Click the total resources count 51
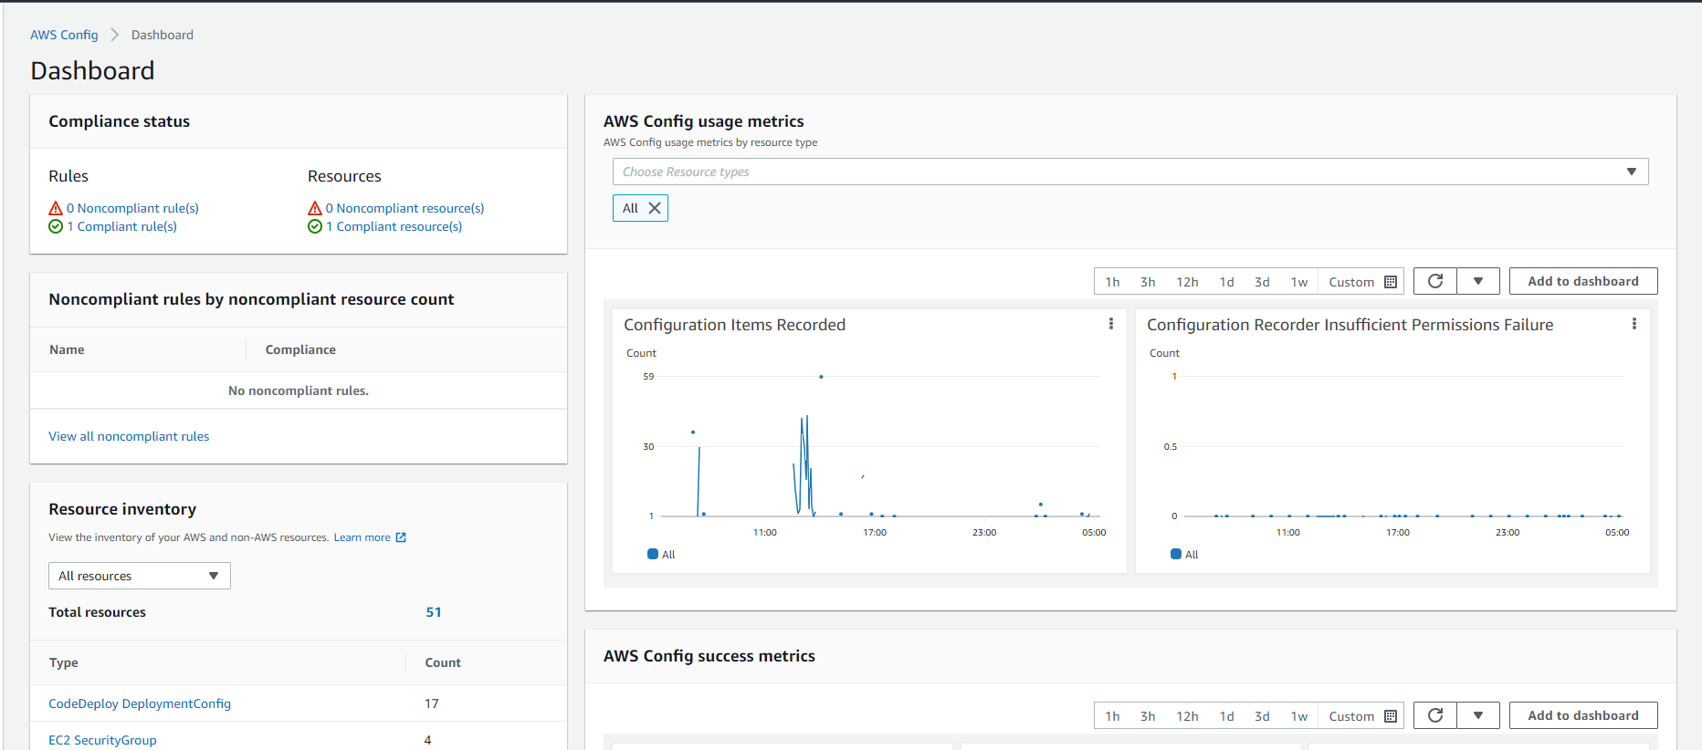Image resolution: width=1702 pixels, height=750 pixels. tap(434, 612)
